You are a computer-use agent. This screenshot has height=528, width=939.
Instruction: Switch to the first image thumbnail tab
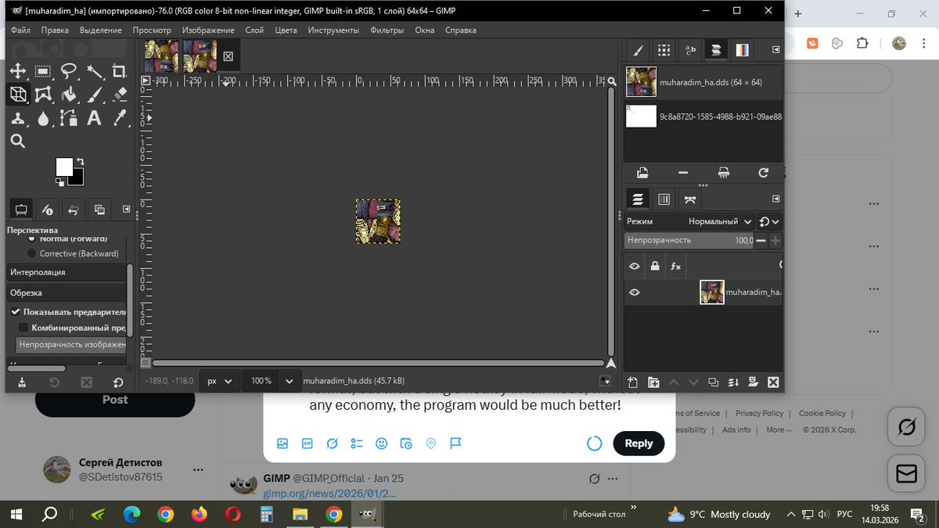click(161, 56)
